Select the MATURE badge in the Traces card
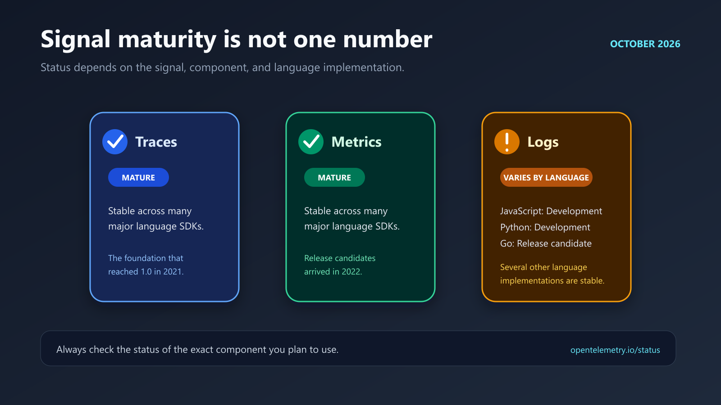The width and height of the screenshot is (721, 405). coord(138,177)
